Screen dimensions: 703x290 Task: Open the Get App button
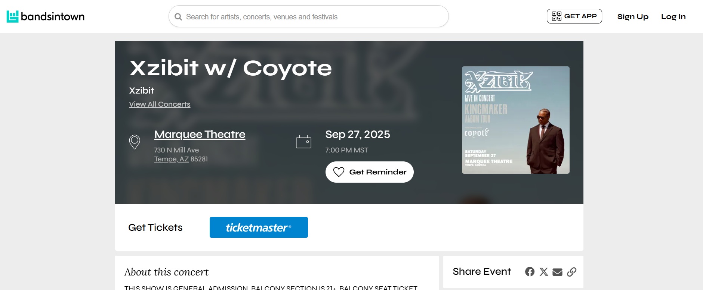[x=574, y=16]
